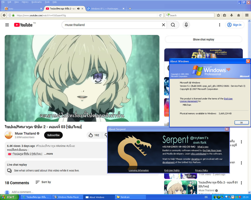Close the active YouTube tab

[x=82, y=8]
